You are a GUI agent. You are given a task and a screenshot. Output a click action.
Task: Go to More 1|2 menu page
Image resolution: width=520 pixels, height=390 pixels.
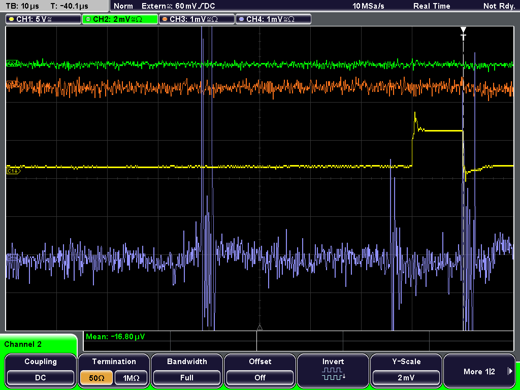[479, 370]
